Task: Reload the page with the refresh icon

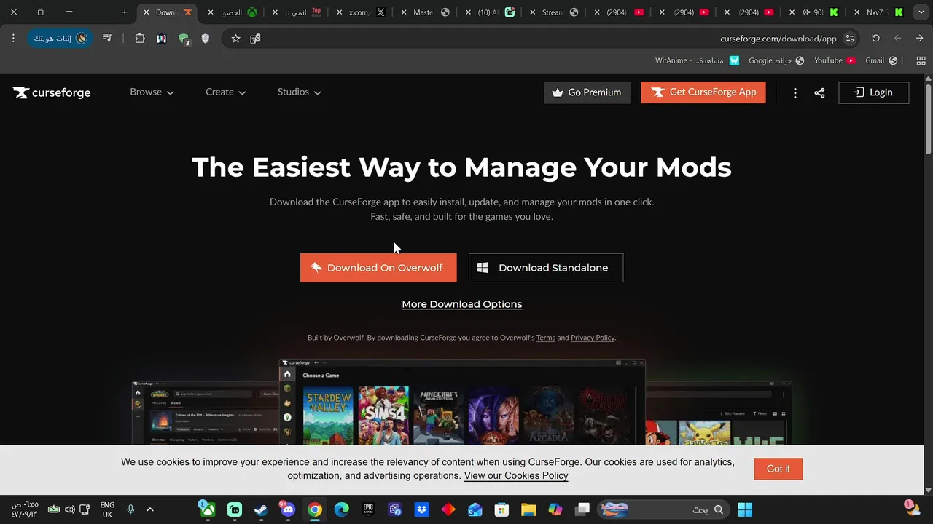Action: (x=875, y=39)
